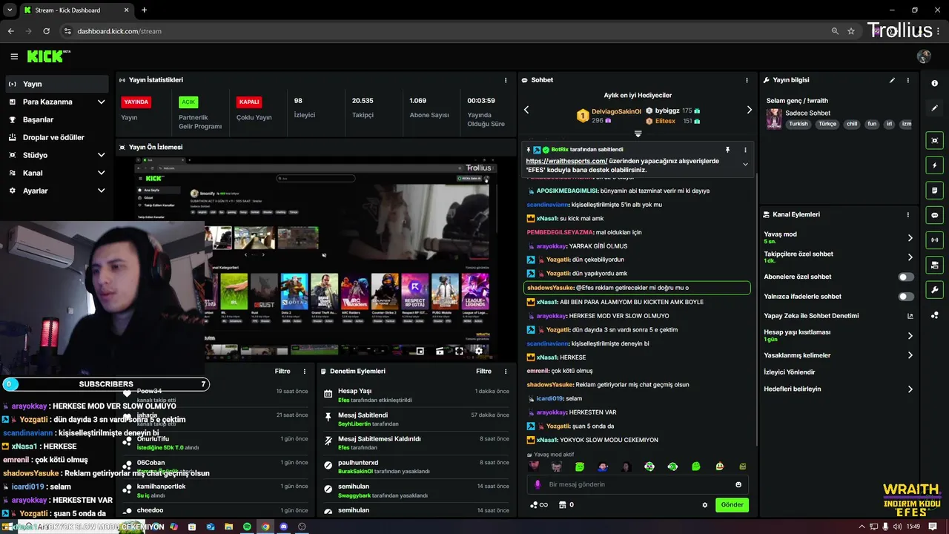949x534 pixels.
Task: Click the volume icon in system tray
Action: [897, 527]
